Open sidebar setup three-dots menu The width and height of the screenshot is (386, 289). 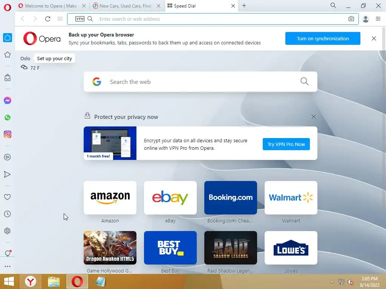8,266
